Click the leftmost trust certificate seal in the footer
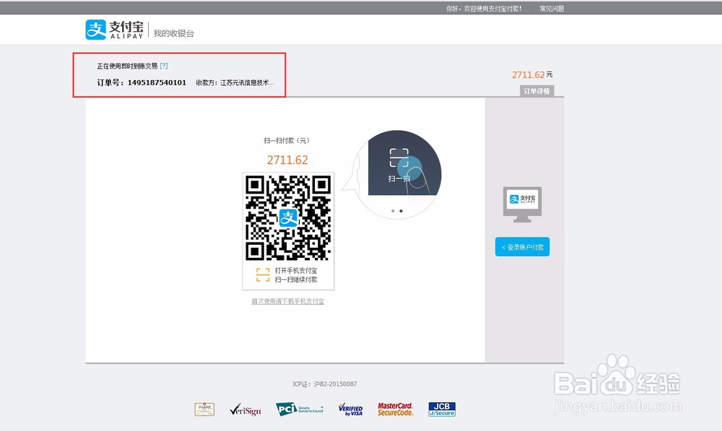This screenshot has width=722, height=431. click(204, 409)
